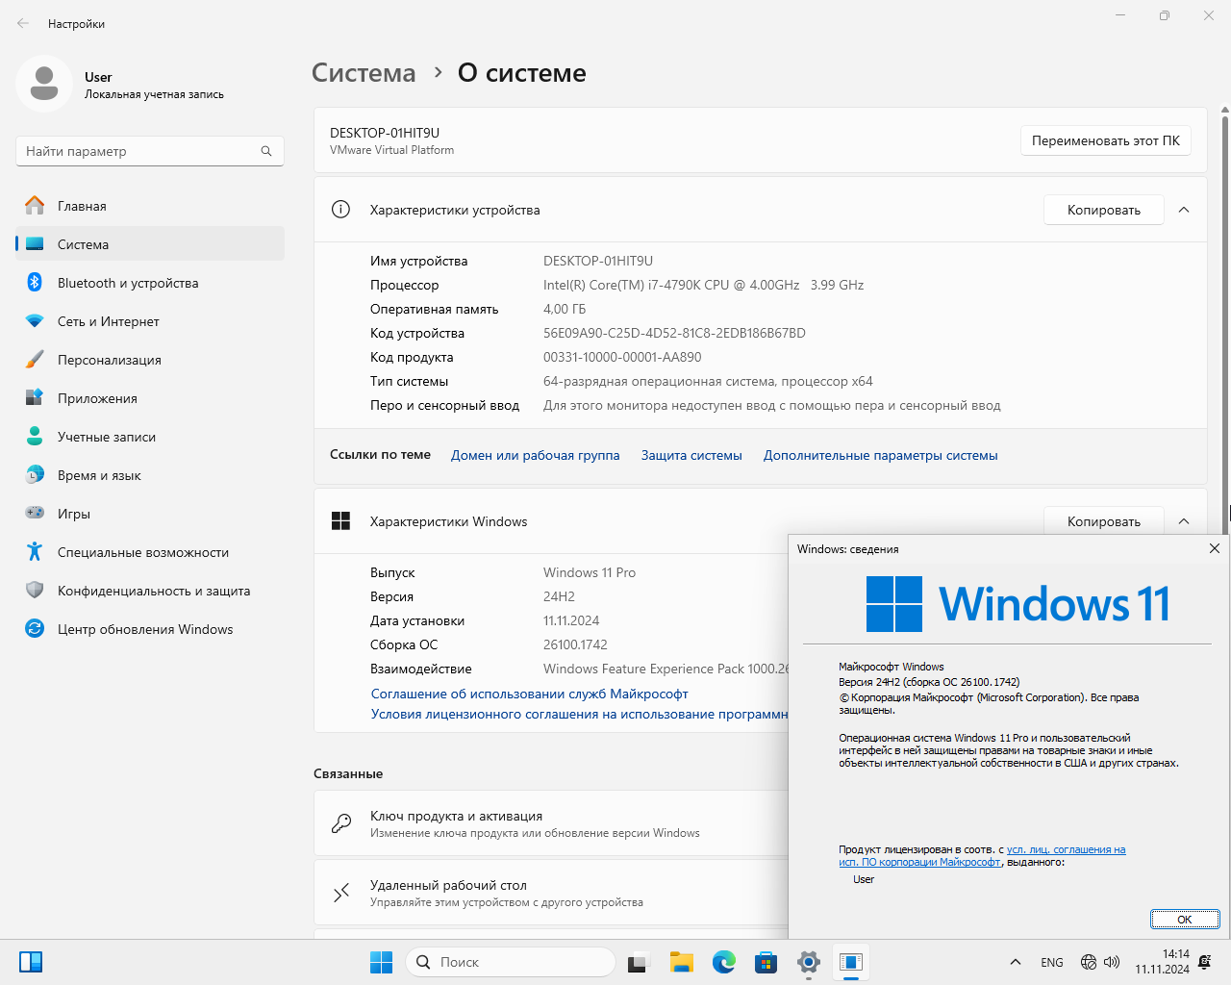The image size is (1231, 985).
Task: Click Копировать in Характеристики Windows
Action: [1104, 521]
